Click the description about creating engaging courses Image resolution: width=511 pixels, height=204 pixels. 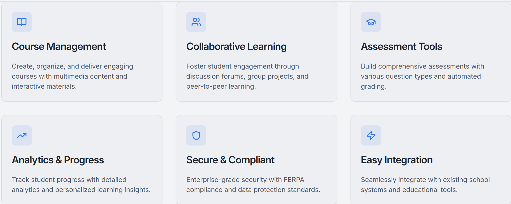pos(72,76)
